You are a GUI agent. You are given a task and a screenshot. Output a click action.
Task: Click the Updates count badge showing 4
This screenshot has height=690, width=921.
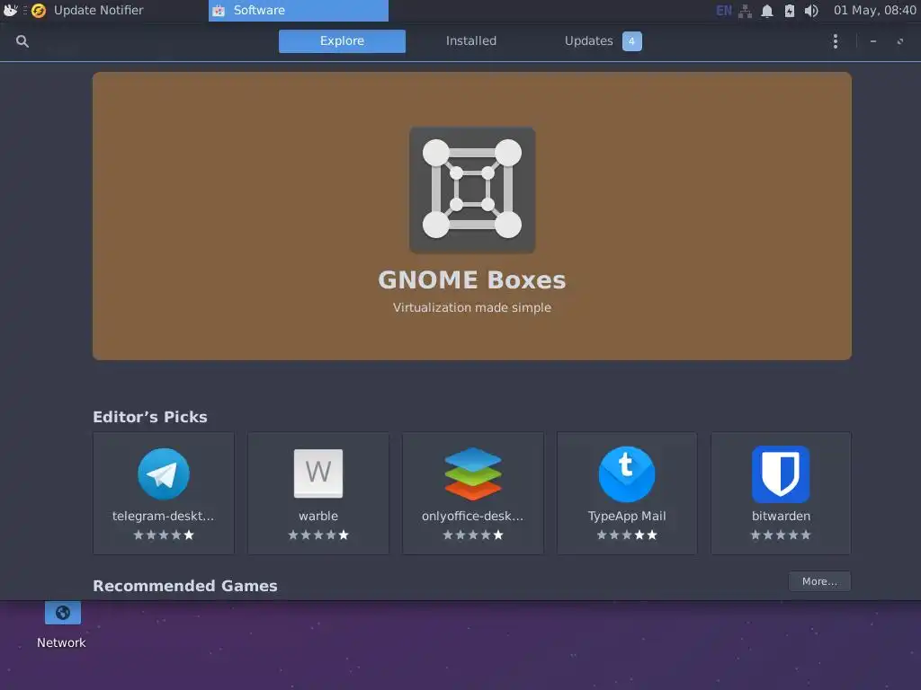(632, 41)
